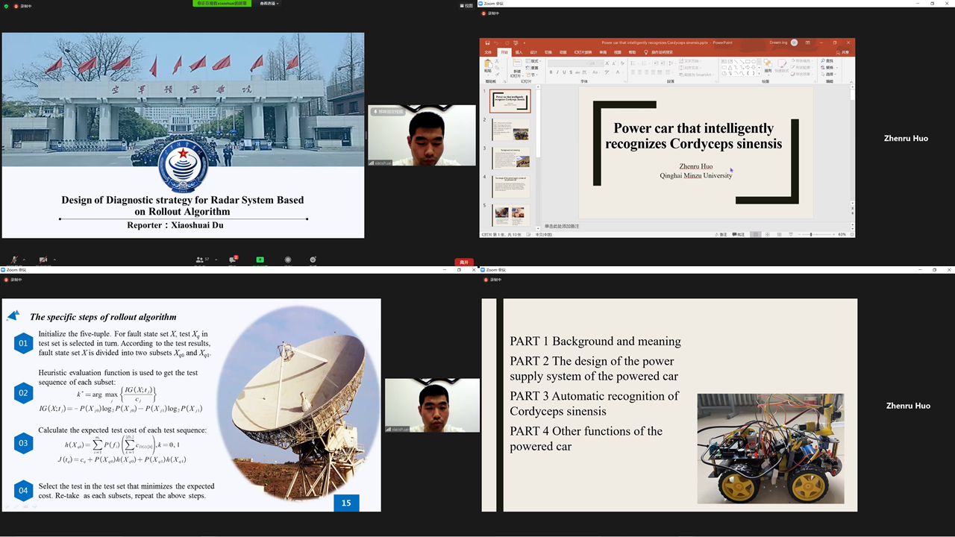Select slide 4 thumbnail in PowerPoint

tap(510, 186)
